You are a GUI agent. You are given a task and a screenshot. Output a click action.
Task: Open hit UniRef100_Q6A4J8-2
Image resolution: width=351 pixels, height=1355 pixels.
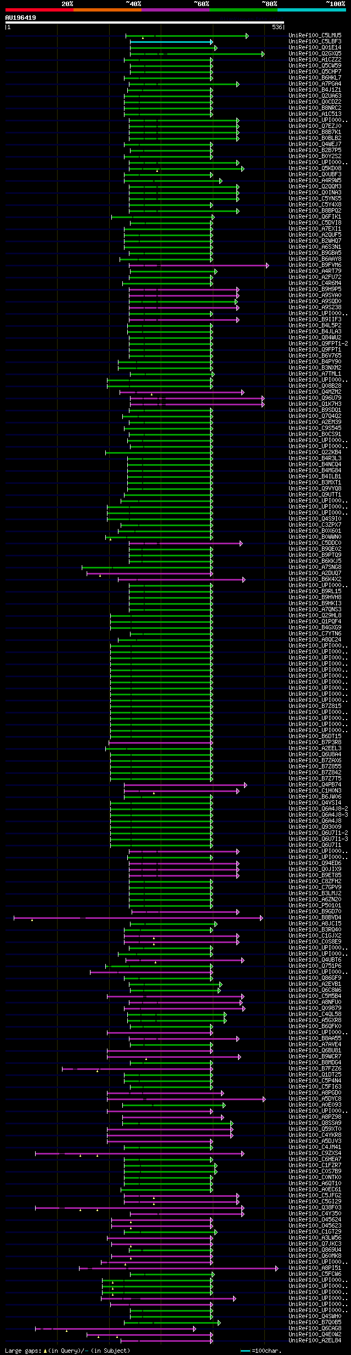click(x=318, y=809)
